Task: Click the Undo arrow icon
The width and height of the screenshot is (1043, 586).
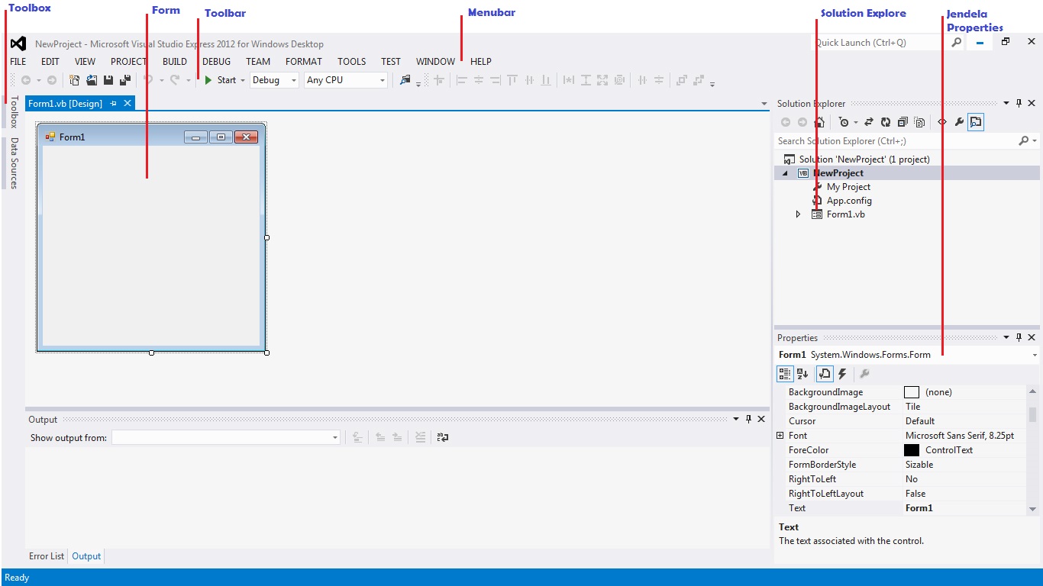Action: click(148, 79)
